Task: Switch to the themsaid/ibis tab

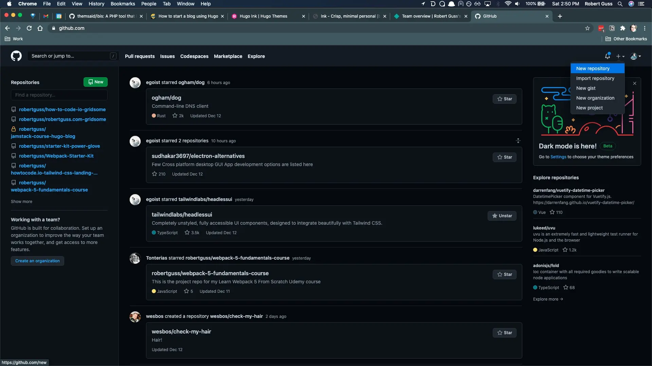Action: pos(106,16)
